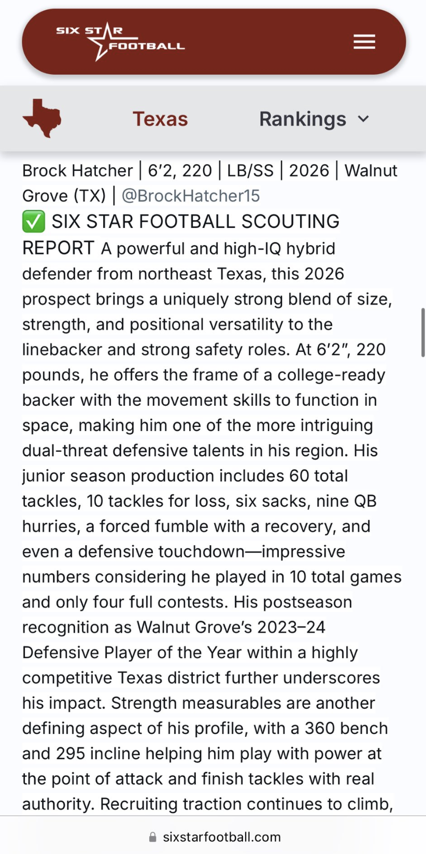Click the Six Star Football logo

(x=120, y=41)
